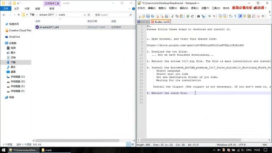Toggle word wrap in Notepad++ toolbar
272x153 pixels.
click(231, 16)
